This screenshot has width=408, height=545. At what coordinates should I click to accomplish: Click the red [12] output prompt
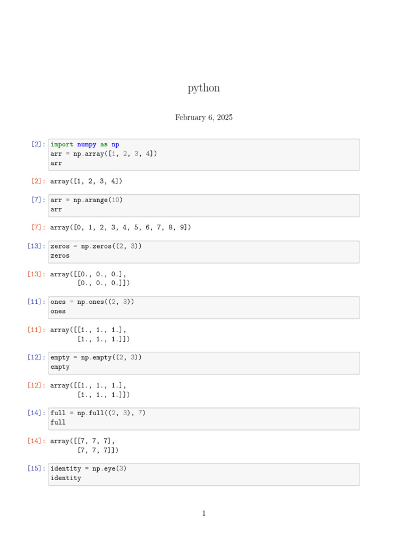(x=36, y=385)
